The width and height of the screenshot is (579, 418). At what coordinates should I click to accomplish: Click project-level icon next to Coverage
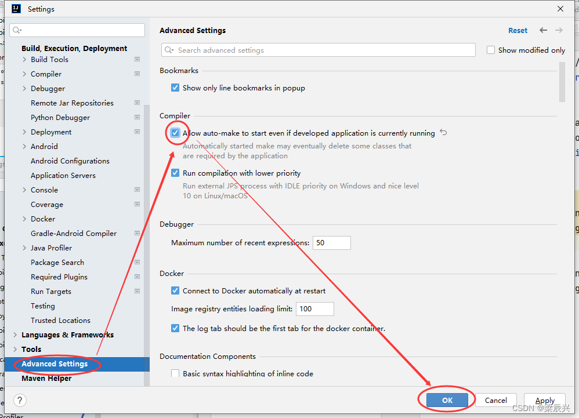[137, 205]
